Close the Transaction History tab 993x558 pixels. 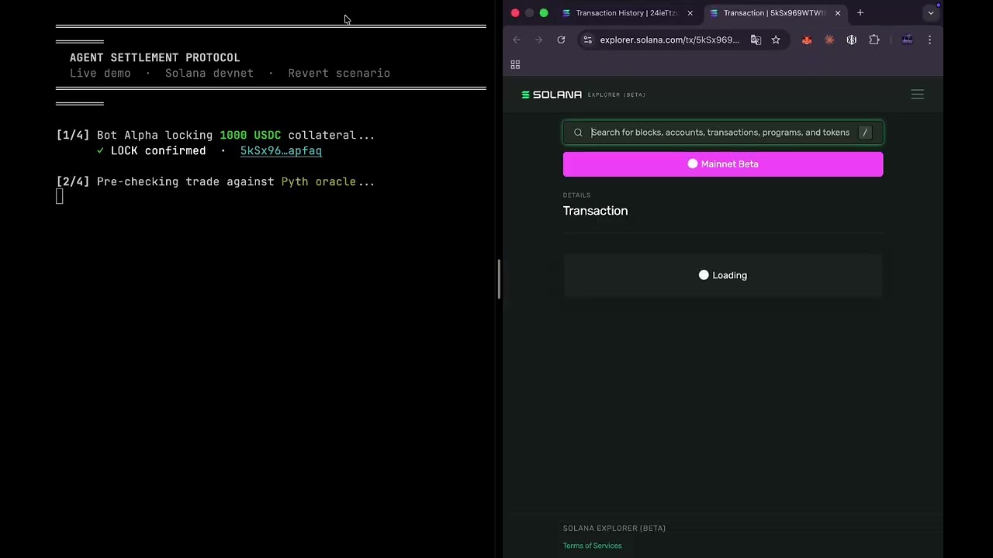[x=690, y=13]
